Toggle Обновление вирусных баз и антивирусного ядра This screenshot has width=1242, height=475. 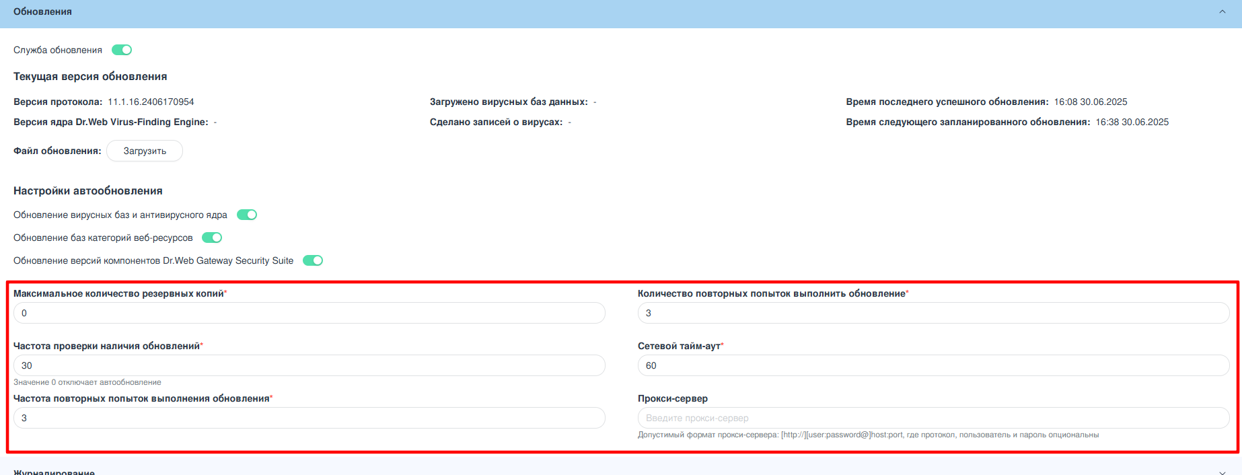247,215
